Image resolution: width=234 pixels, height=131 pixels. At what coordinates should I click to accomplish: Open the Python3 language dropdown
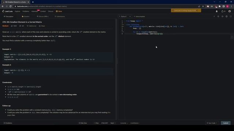[125, 16]
